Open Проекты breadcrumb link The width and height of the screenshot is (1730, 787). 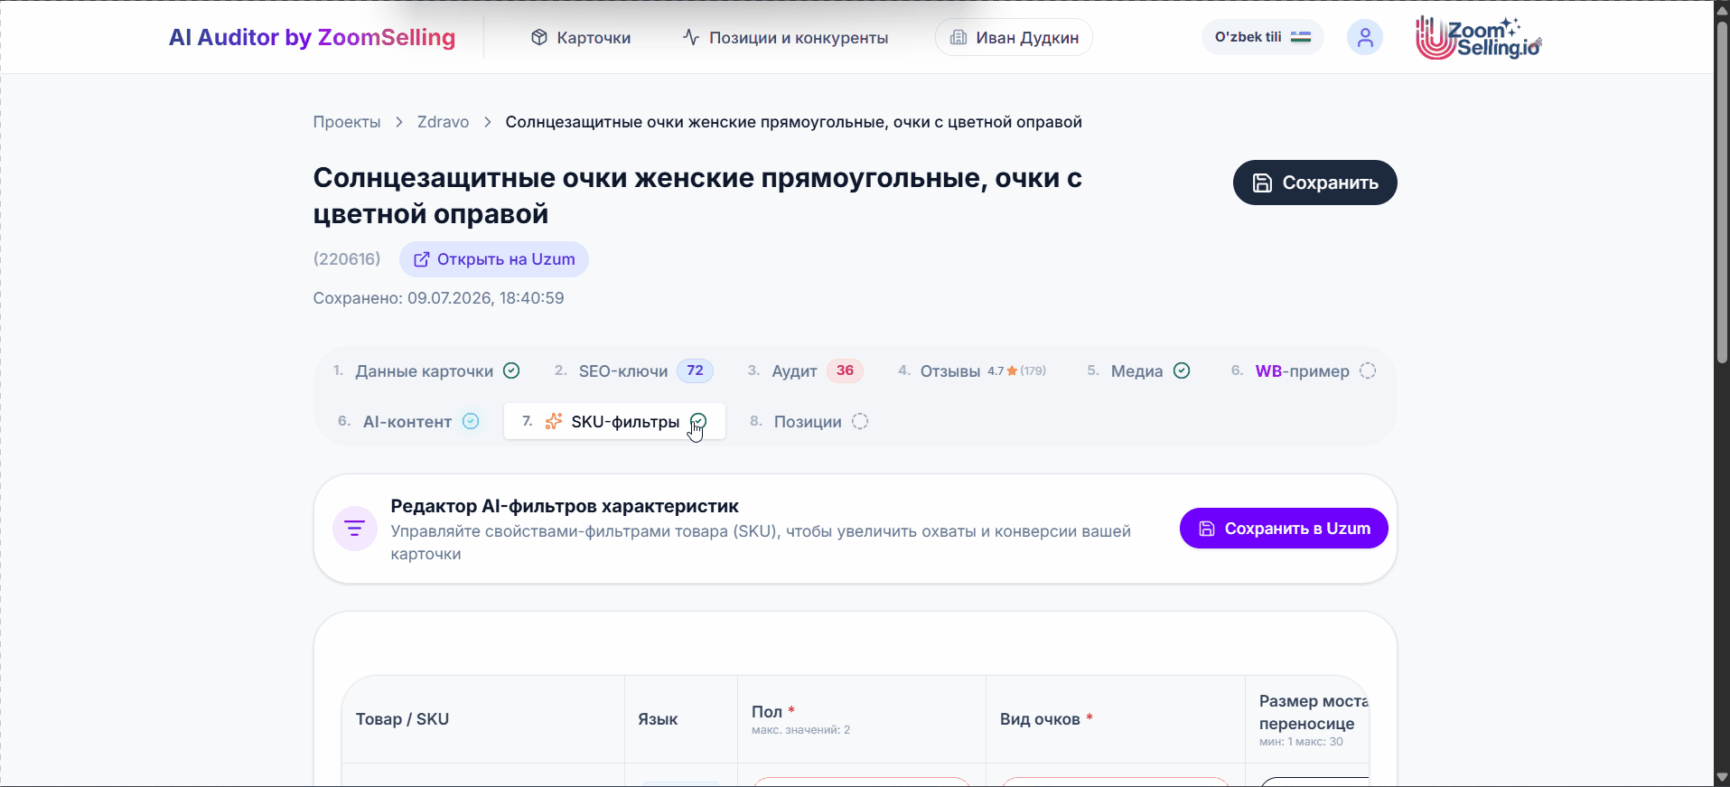[347, 122]
